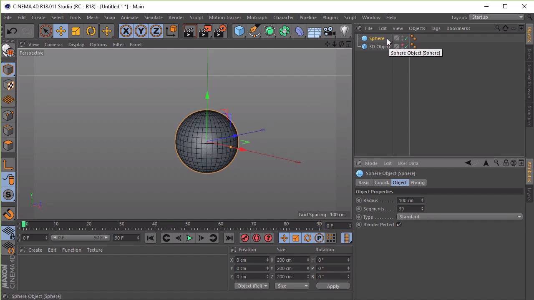Switch to Model mode cube icon
534x300 pixels.
pyautogui.click(x=8, y=70)
